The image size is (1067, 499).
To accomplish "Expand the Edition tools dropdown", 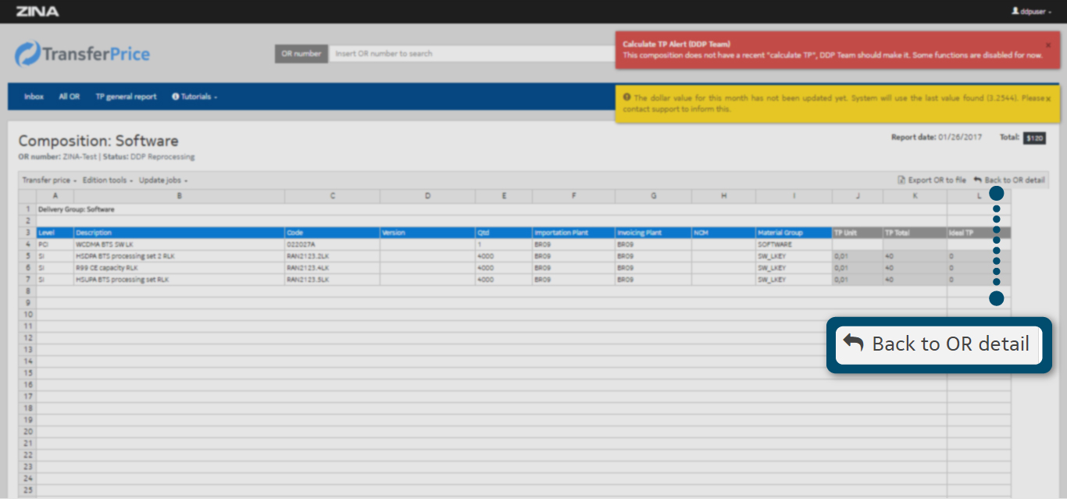I will (108, 180).
